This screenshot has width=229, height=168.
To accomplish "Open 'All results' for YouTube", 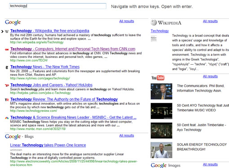I will click(210, 76).
